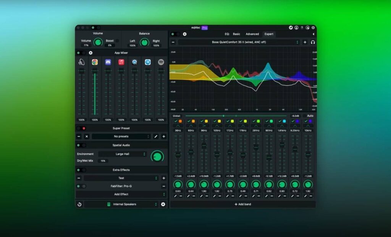Image resolution: width=391 pixels, height=237 pixels.
Task: Remove the Test effects preset with minus
Action: (x=79, y=178)
